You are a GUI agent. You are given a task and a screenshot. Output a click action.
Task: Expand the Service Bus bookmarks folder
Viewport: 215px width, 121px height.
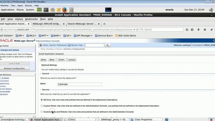[x=104, y=36]
